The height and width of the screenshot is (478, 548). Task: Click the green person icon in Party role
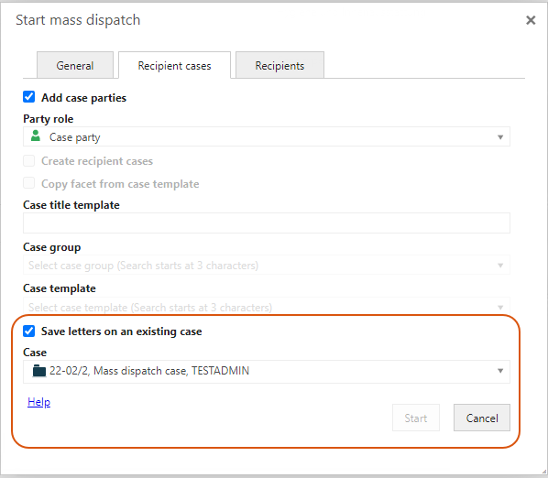tap(36, 136)
